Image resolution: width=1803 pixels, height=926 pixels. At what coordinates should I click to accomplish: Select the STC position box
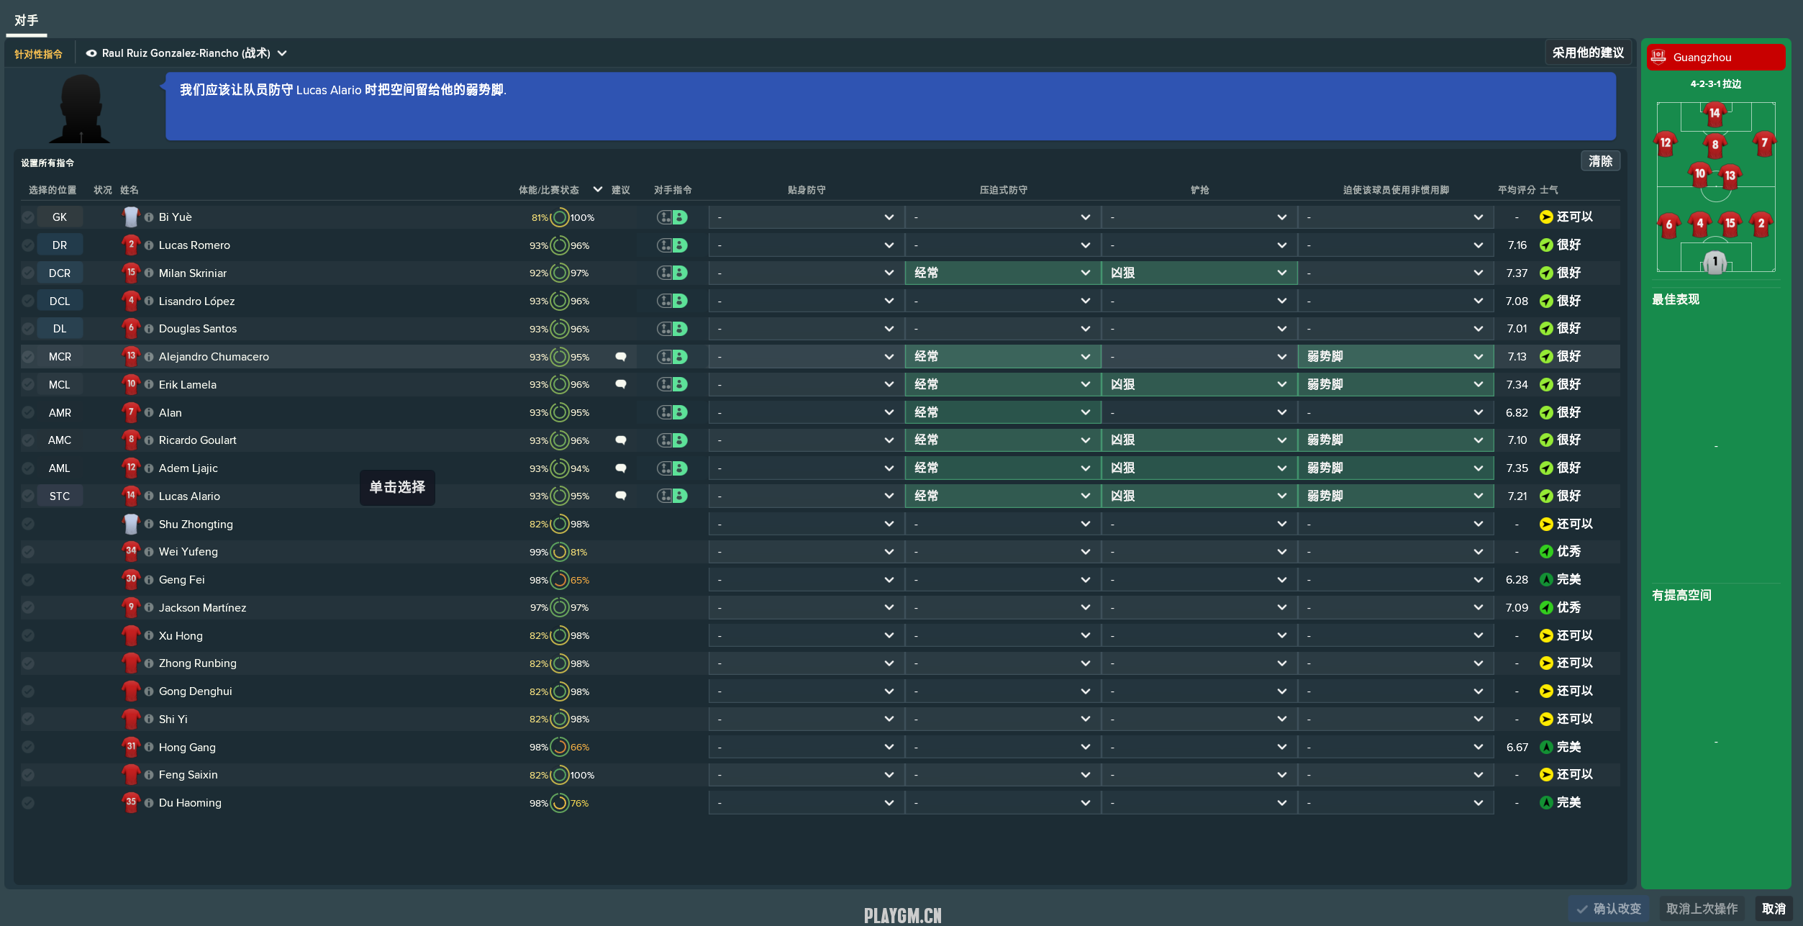(x=60, y=496)
